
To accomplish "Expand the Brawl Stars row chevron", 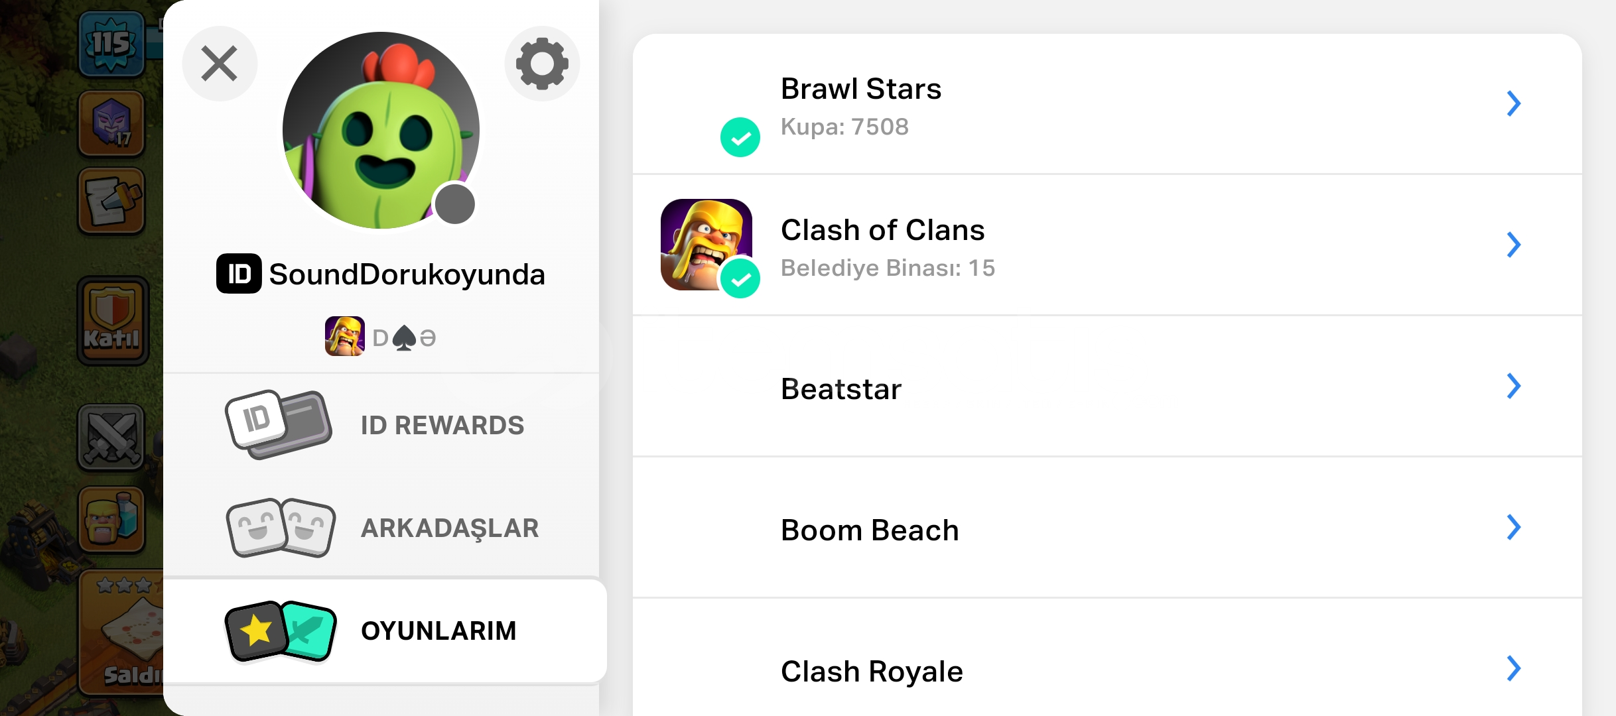I will [1513, 103].
